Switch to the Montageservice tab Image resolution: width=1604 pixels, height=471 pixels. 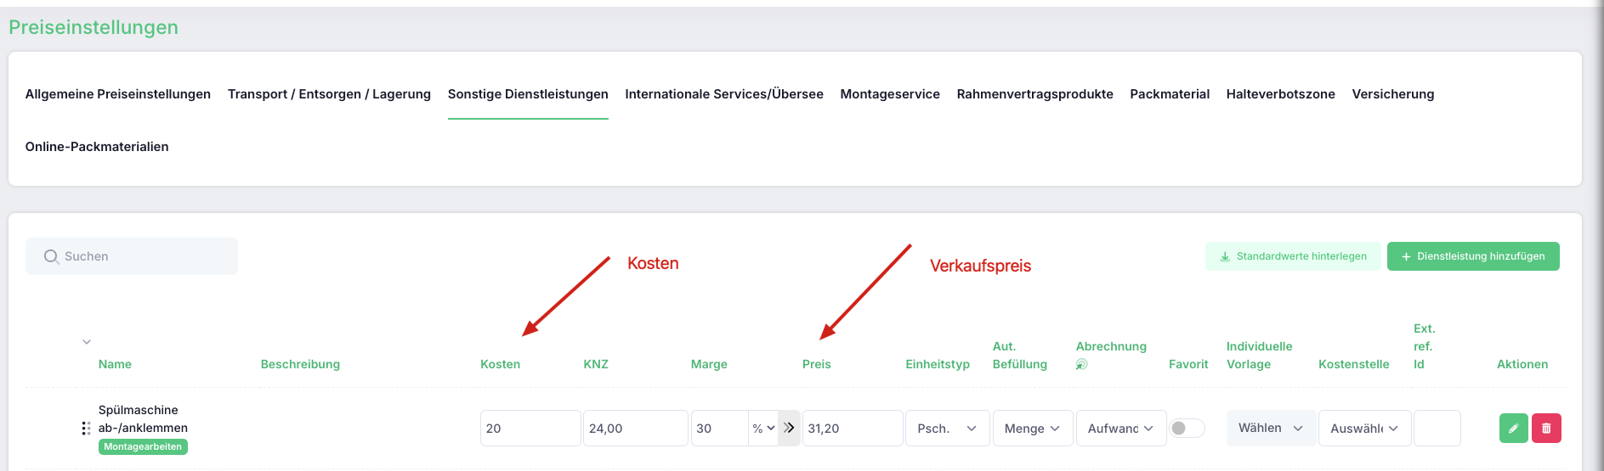(x=890, y=94)
